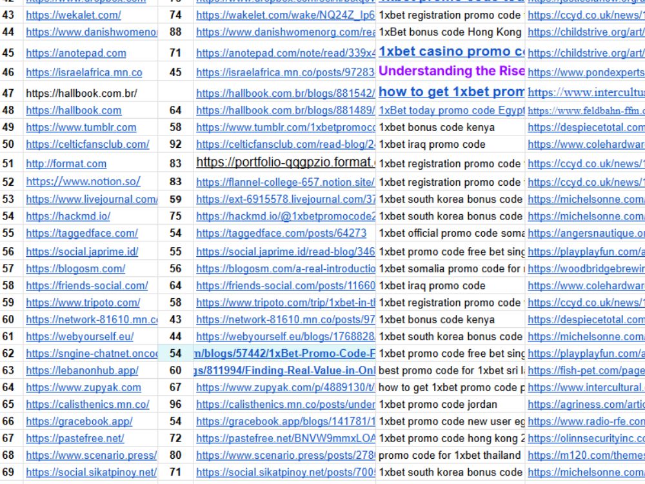Open the hallbook.com.br/blogs/881542 link

coord(286,94)
